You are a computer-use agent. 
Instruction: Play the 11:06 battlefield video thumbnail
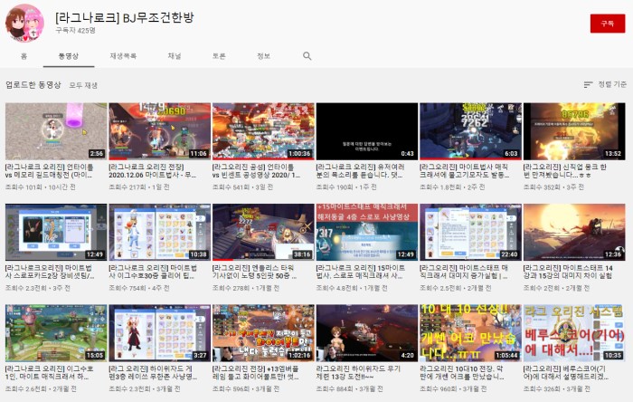tap(160, 131)
